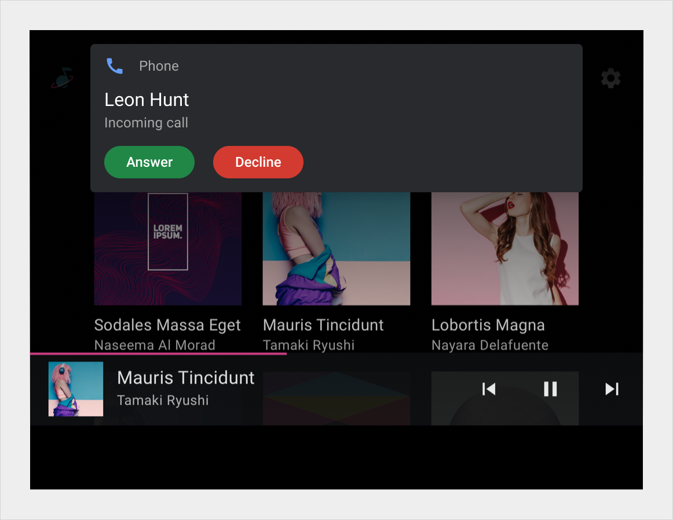673x520 pixels.
Task: Select the Phone label in the notification header
Action: 159,65
